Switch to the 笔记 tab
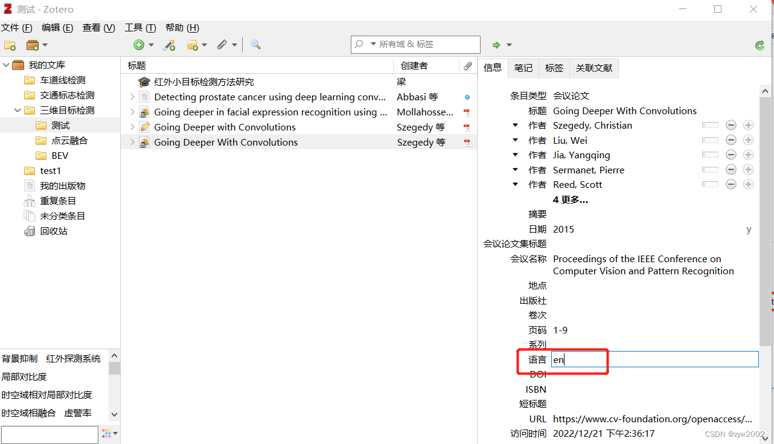The width and height of the screenshot is (774, 444). 523,68
